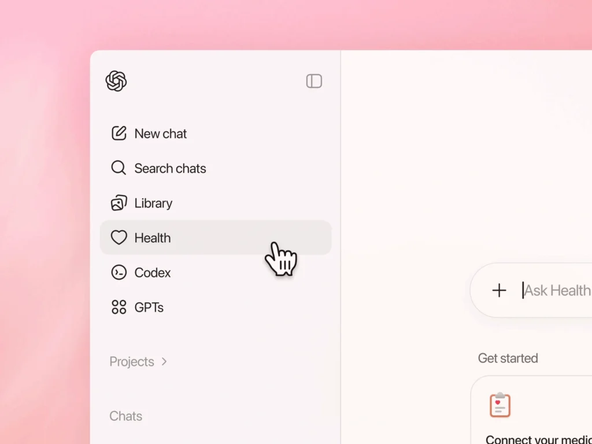Image resolution: width=592 pixels, height=444 pixels.
Task: Collapse the sidebar with the panel icon
Action: (x=314, y=81)
